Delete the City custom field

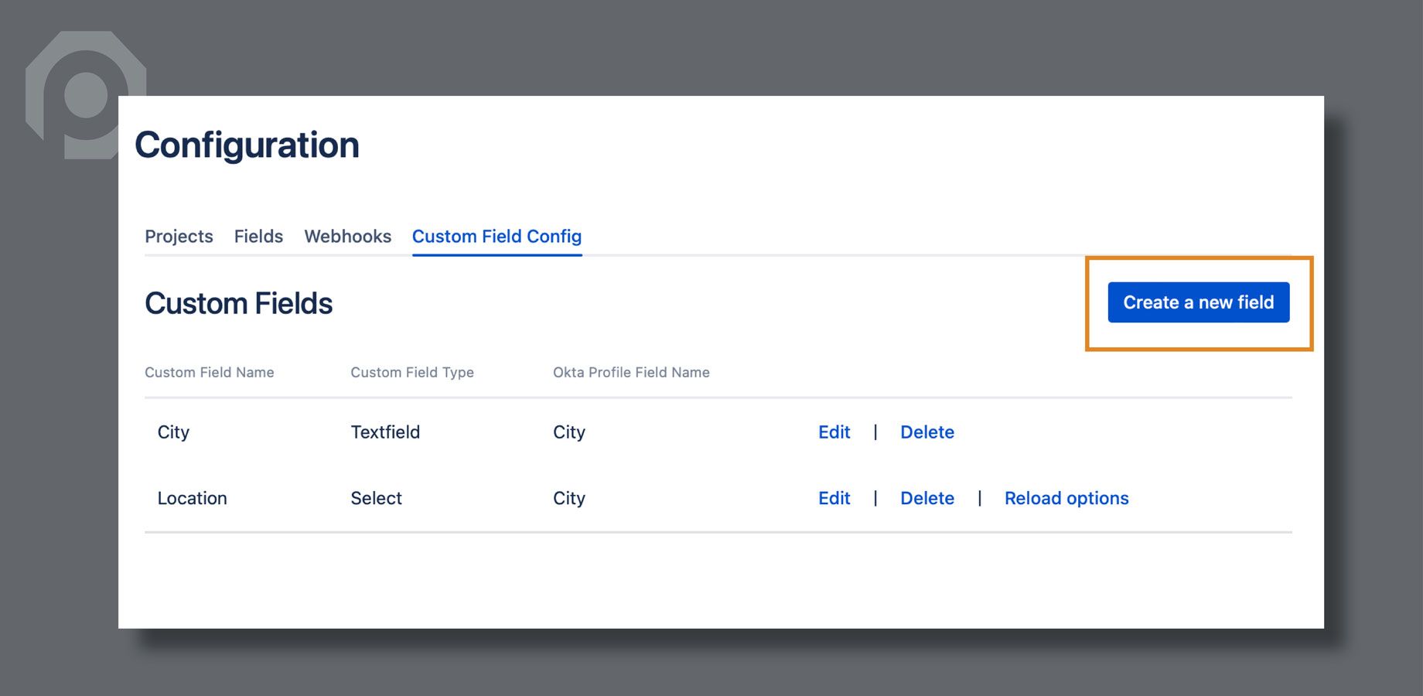(926, 432)
